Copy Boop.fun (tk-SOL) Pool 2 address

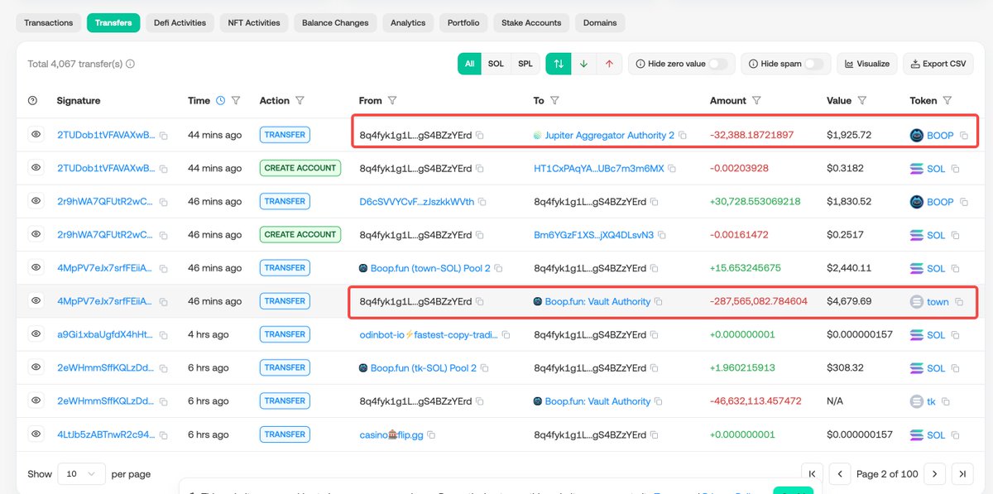click(486, 368)
